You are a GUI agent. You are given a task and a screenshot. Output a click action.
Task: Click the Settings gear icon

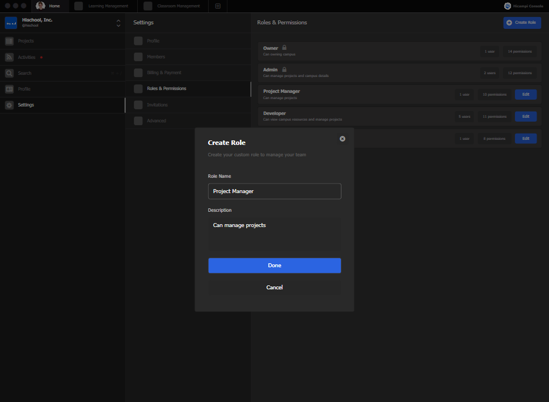(x=9, y=105)
